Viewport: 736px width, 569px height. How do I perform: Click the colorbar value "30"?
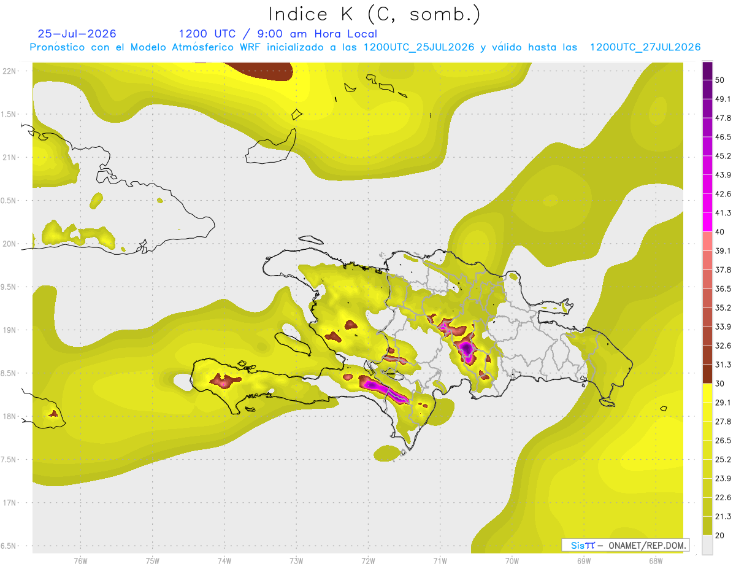[721, 384]
